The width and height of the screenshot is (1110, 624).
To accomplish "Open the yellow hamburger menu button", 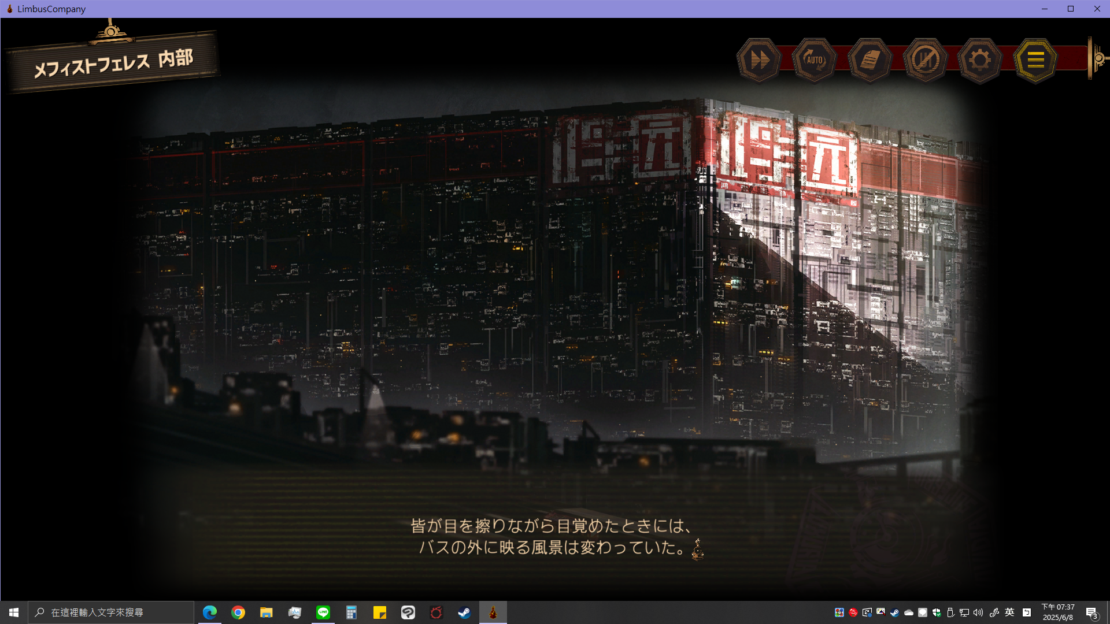I will tap(1035, 60).
